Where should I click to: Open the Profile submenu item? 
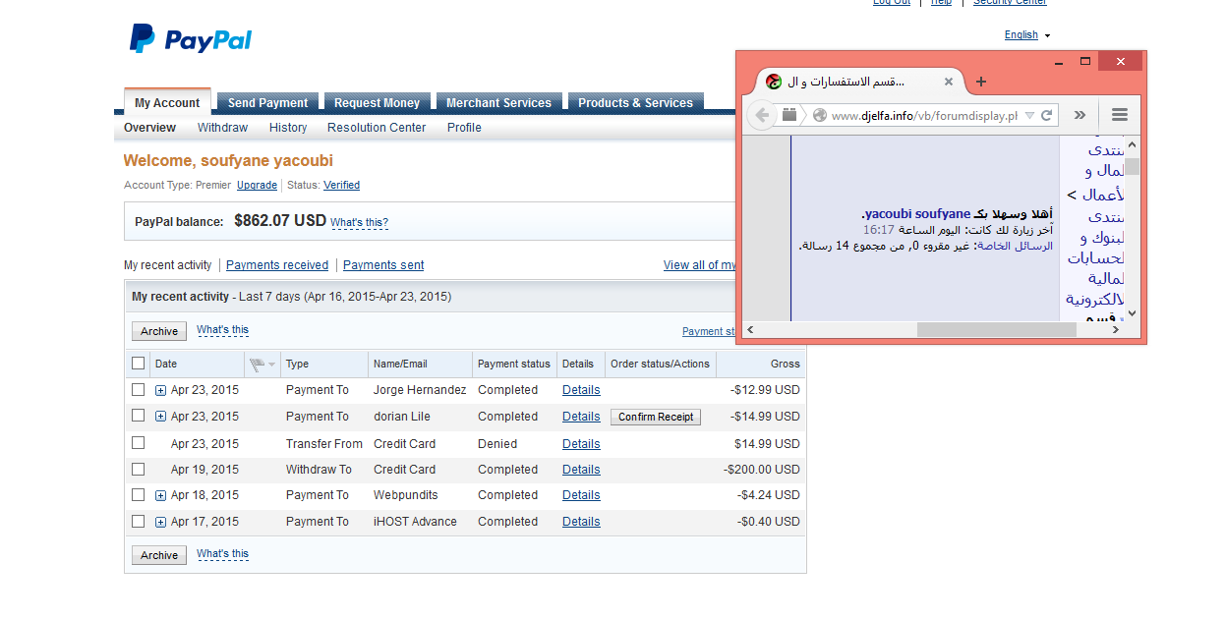[464, 128]
